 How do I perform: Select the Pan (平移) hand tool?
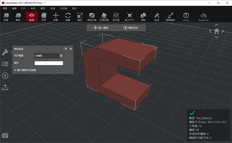[x=44, y=17]
